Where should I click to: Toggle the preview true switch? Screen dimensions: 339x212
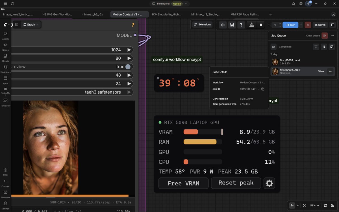coord(128,67)
